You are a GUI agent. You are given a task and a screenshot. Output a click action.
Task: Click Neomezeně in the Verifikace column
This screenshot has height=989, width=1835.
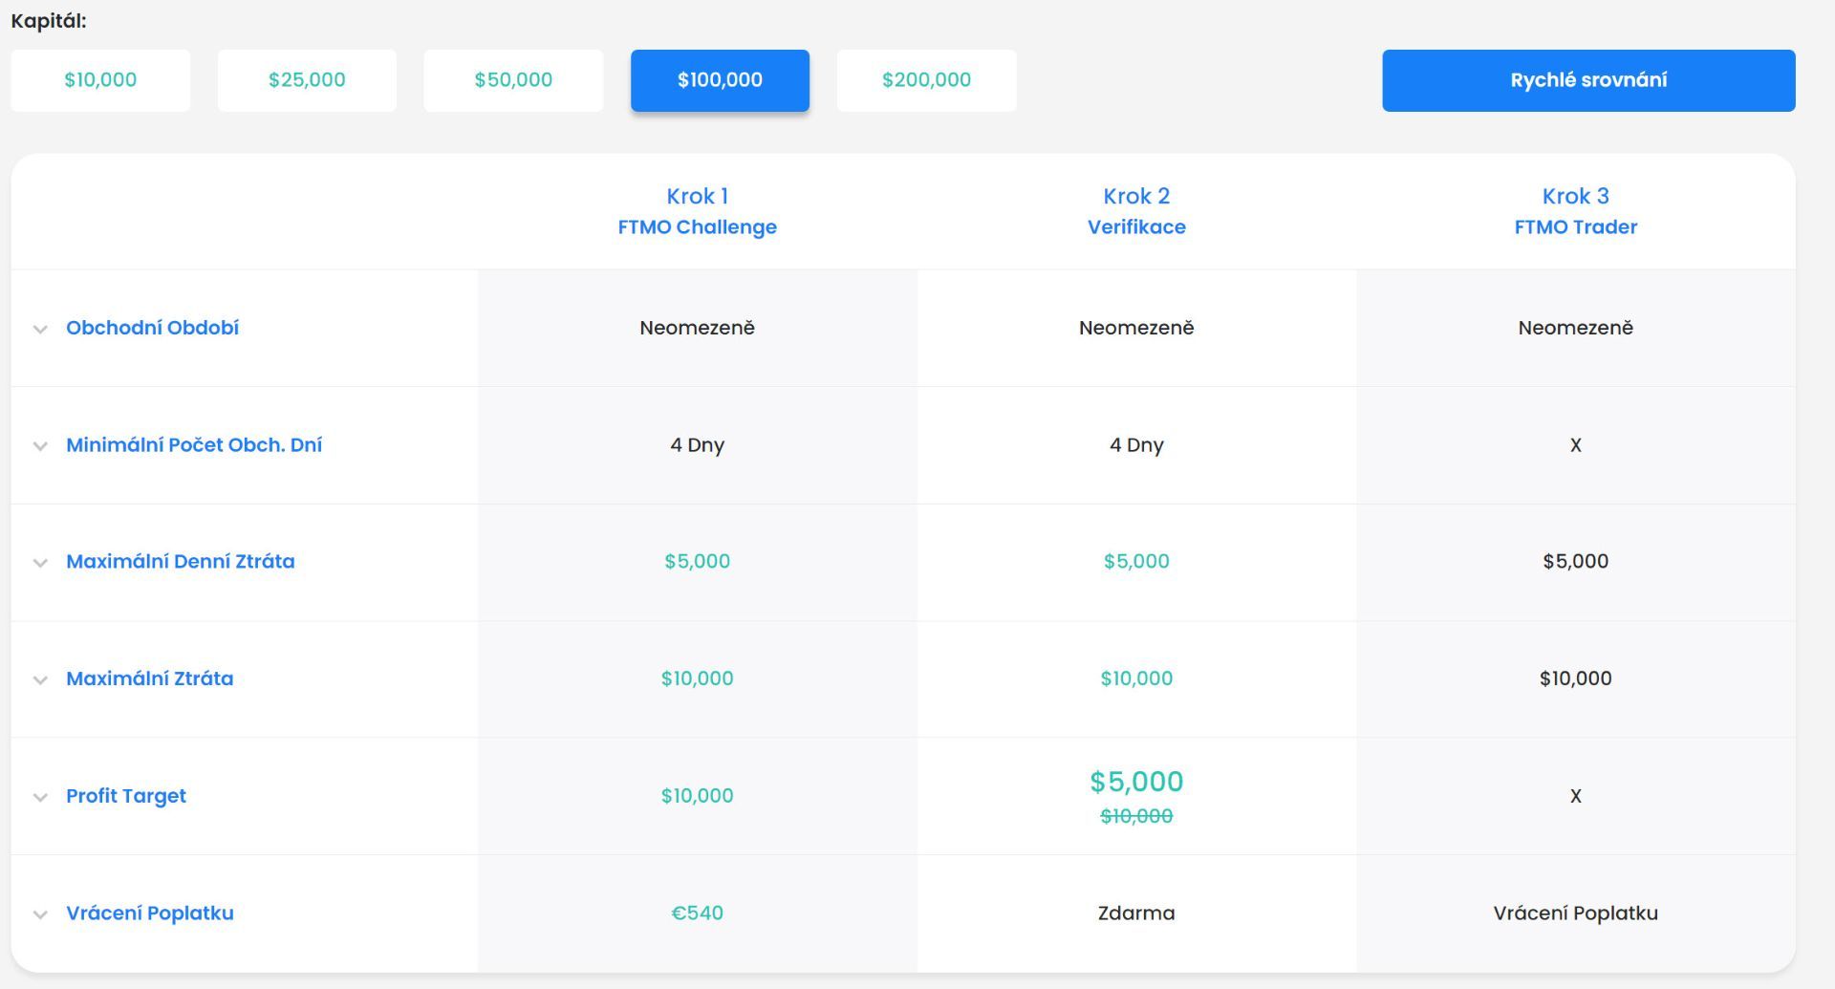tap(1136, 328)
